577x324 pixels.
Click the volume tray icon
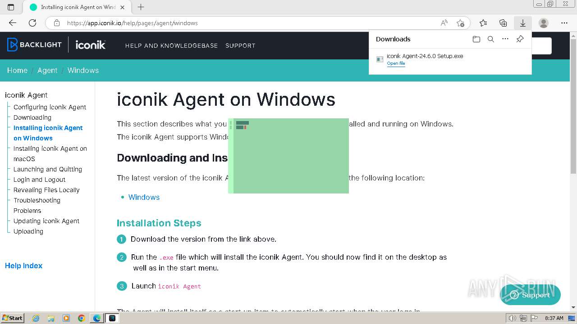tap(513, 318)
